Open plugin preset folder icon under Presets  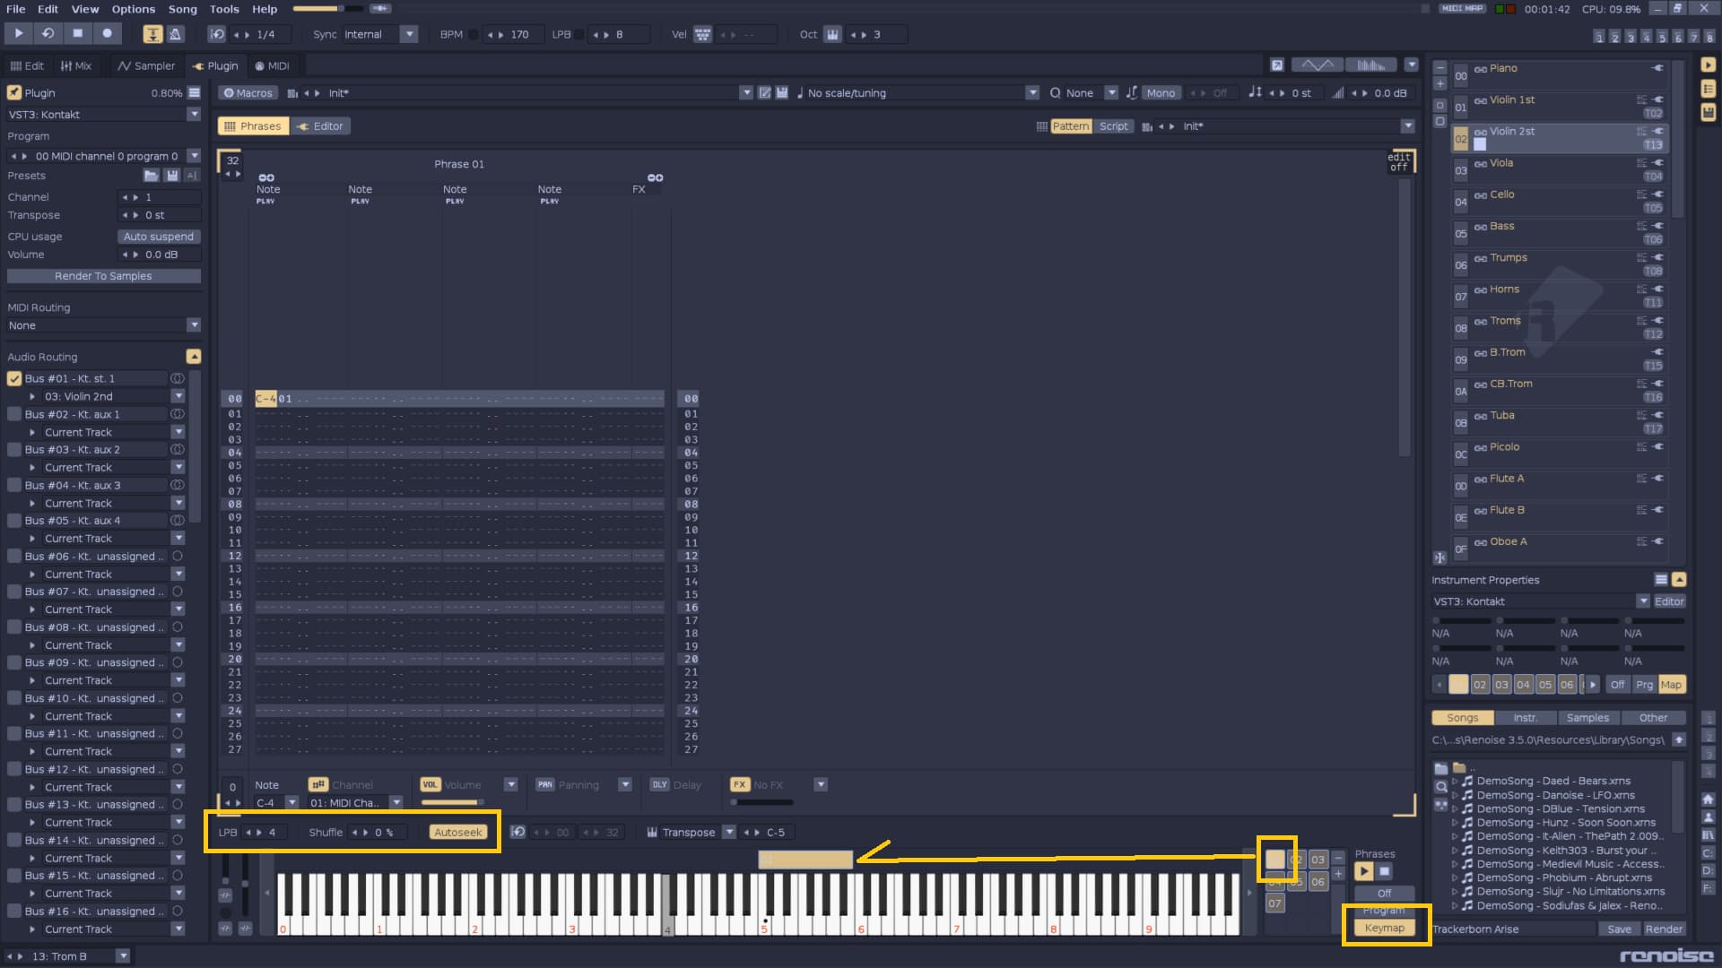click(x=151, y=176)
